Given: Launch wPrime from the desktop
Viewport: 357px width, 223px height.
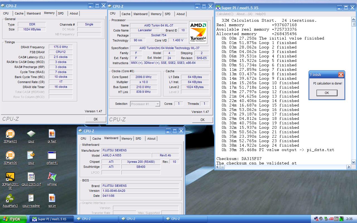Looking at the screenshot, I should [52, 179].
